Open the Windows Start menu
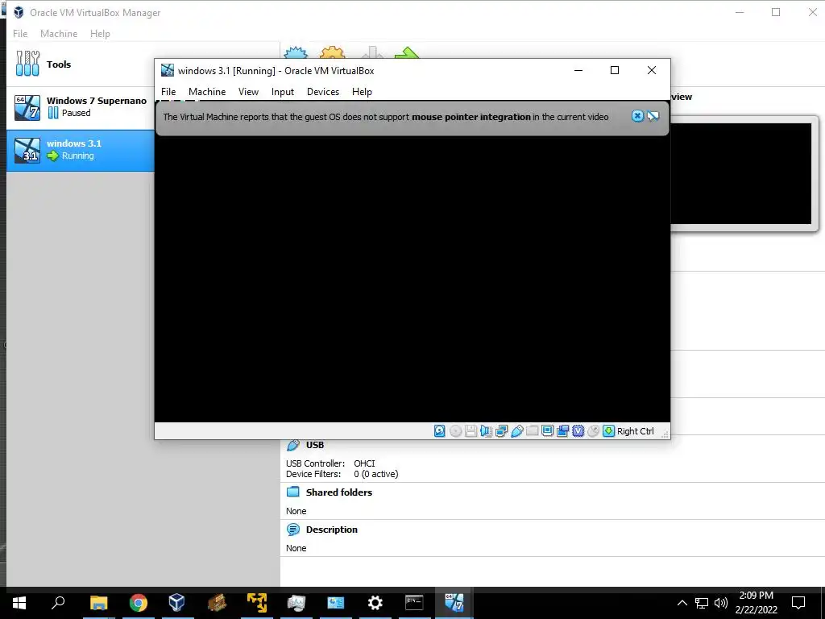Image resolution: width=825 pixels, height=619 pixels. pyautogui.click(x=19, y=603)
